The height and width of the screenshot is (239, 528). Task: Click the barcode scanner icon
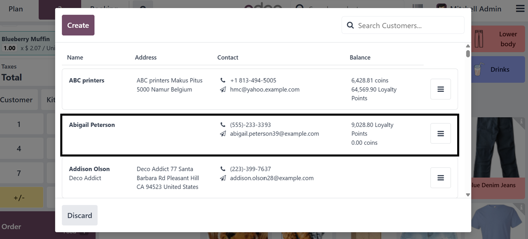418,8
